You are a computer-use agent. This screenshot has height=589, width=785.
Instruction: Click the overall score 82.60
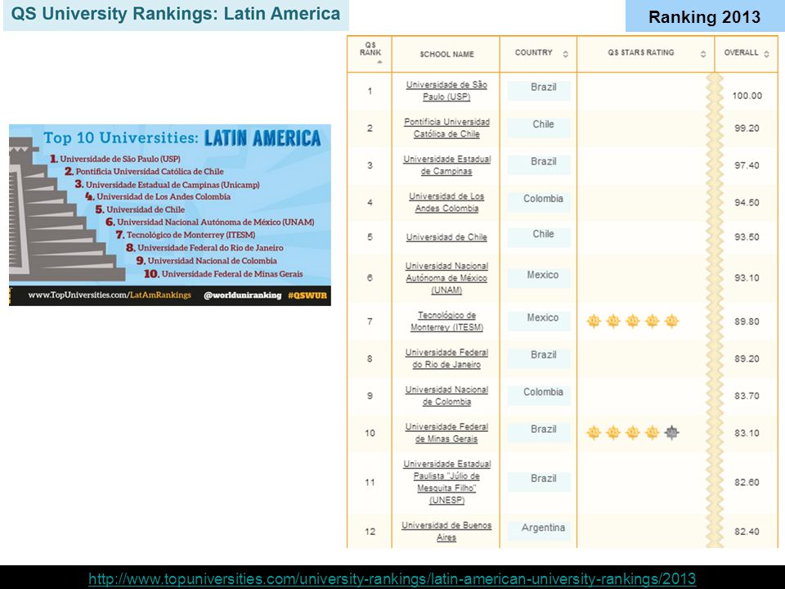click(x=747, y=483)
